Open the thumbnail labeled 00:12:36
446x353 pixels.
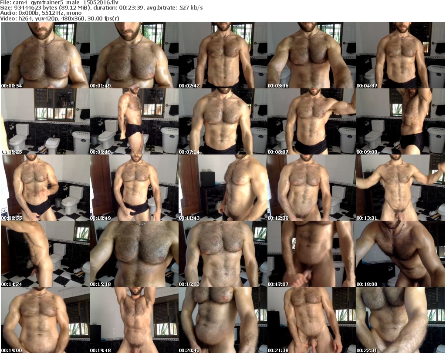click(312, 188)
